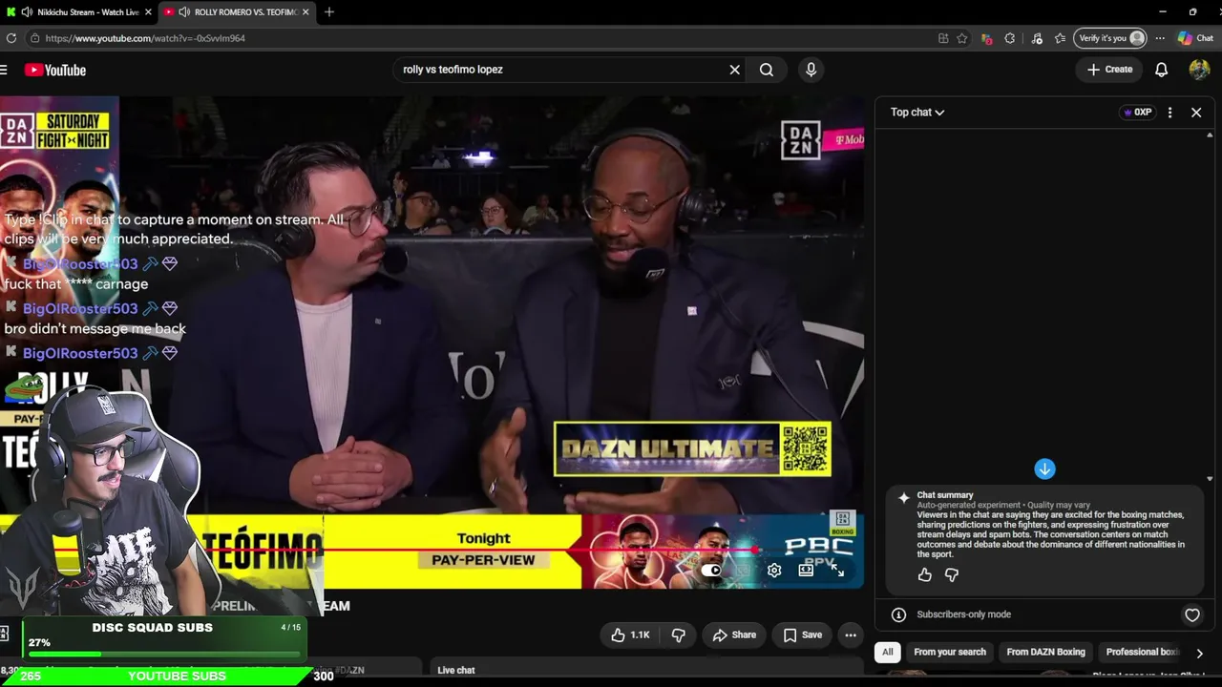Open the YouTube account avatar menu
The height and width of the screenshot is (687, 1222).
click(x=1199, y=70)
